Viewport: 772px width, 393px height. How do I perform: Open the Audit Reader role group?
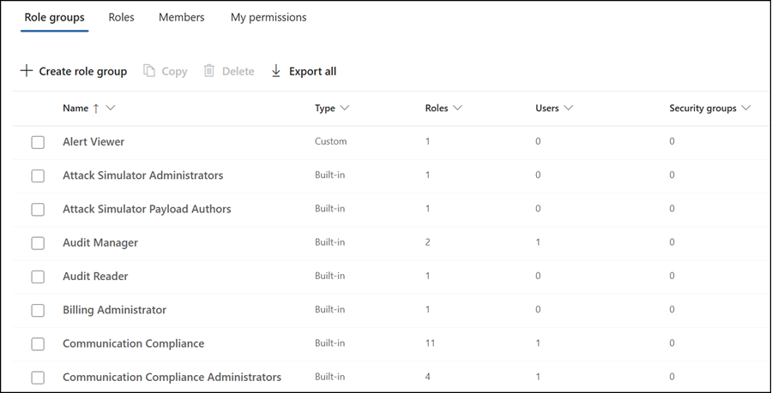click(x=95, y=276)
